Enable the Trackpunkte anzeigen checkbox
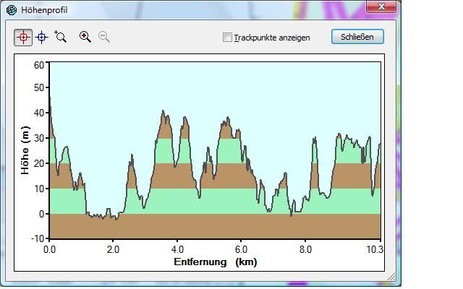This screenshot has width=463, height=289. point(227,37)
